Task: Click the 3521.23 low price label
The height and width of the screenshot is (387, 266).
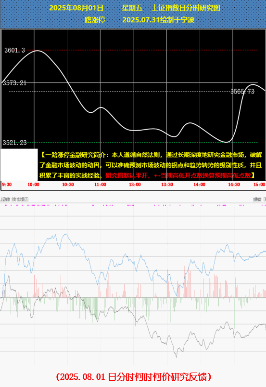Action: (x=14, y=143)
